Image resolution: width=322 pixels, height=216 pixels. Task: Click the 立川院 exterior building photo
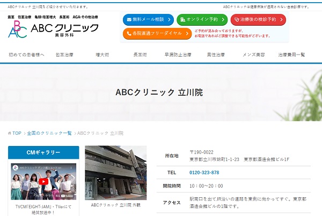click(x=115, y=172)
